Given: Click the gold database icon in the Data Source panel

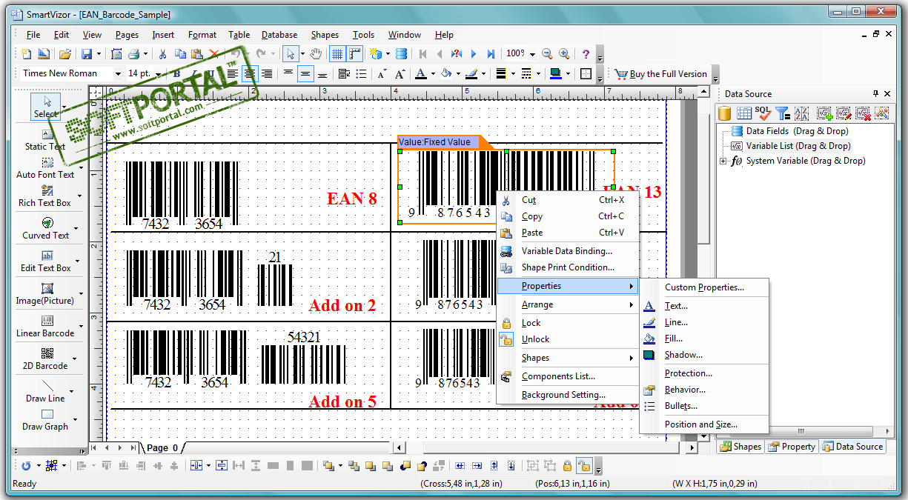Looking at the screenshot, I should (x=725, y=113).
